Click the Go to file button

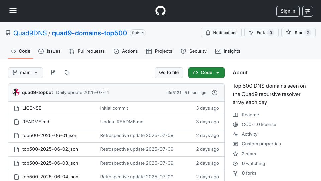169,73
